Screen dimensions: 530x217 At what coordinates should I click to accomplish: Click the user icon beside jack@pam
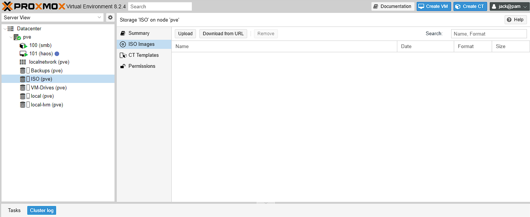pos(494,6)
